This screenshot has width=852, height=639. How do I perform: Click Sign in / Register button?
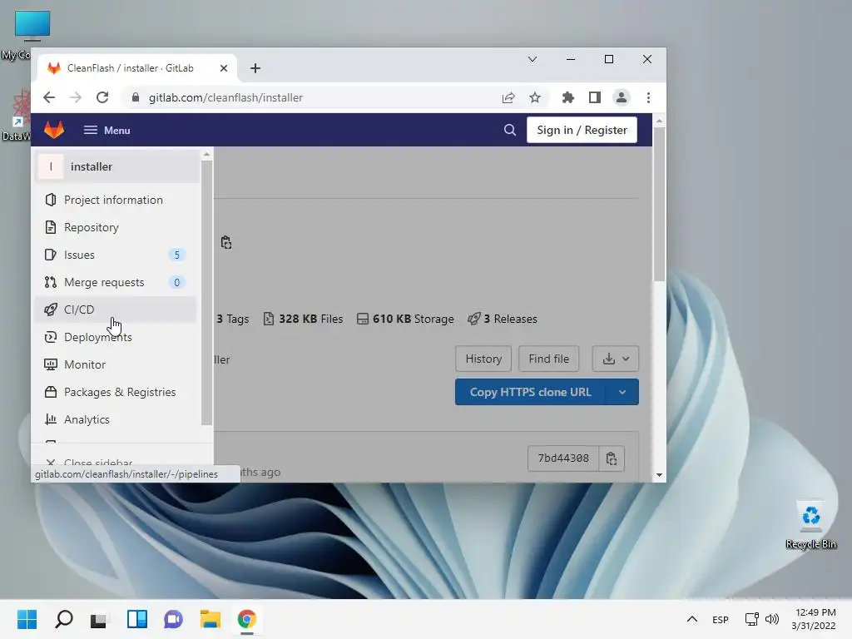[x=582, y=130]
